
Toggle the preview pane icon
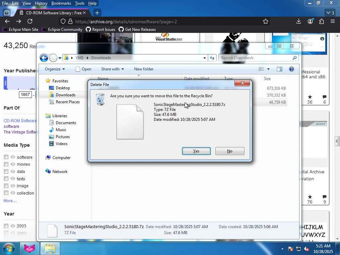point(280,69)
